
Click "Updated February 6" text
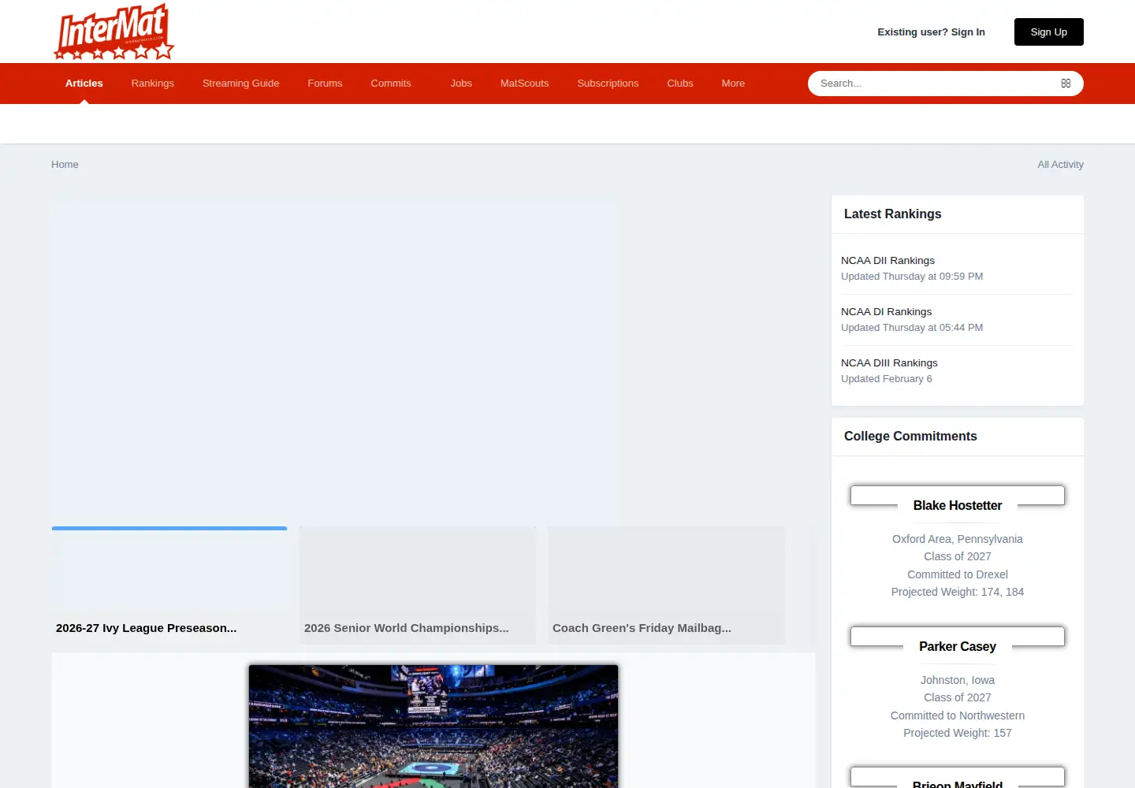887,379
